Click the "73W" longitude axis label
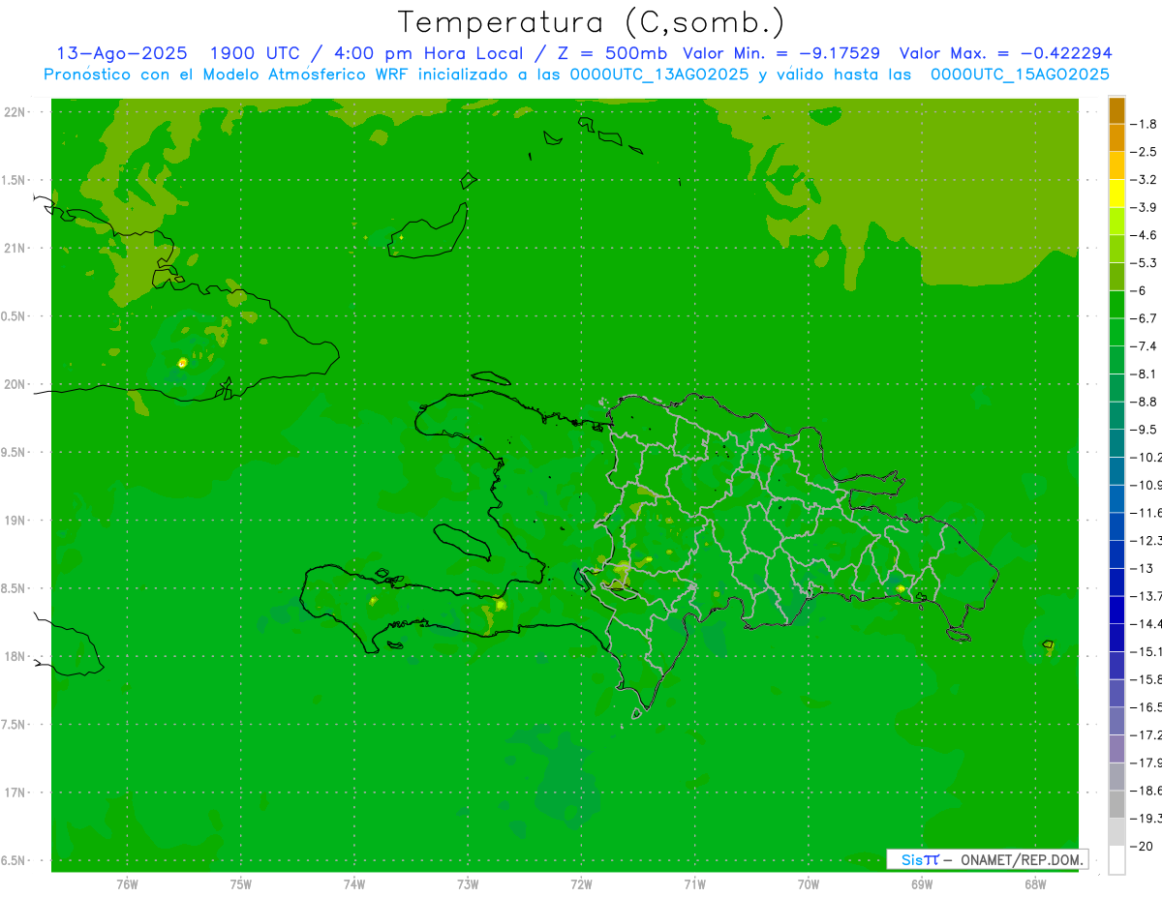 tap(468, 884)
